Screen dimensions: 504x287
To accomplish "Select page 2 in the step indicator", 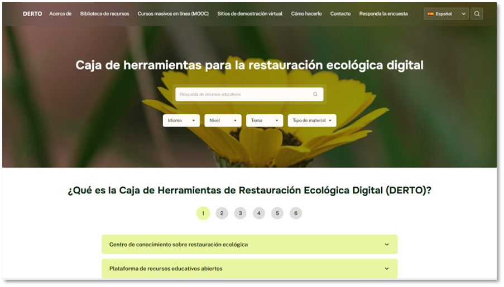I will click(x=222, y=213).
